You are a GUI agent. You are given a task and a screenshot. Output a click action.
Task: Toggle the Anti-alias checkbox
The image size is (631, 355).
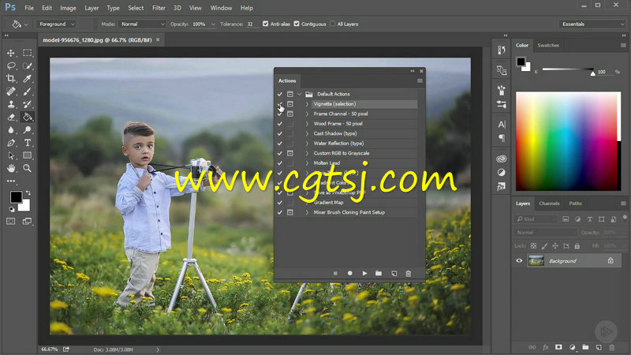pos(266,24)
